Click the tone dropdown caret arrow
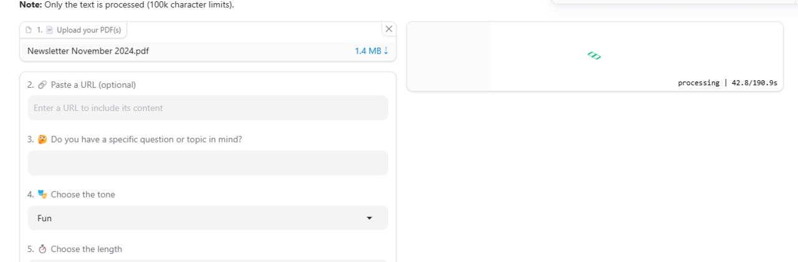Screen dimensions: 798x262 pyautogui.click(x=369, y=218)
